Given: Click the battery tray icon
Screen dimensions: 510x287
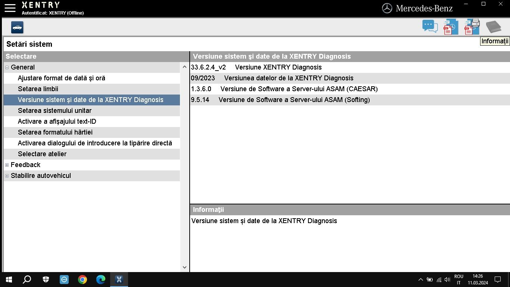Looking at the screenshot, I should (x=430, y=280).
